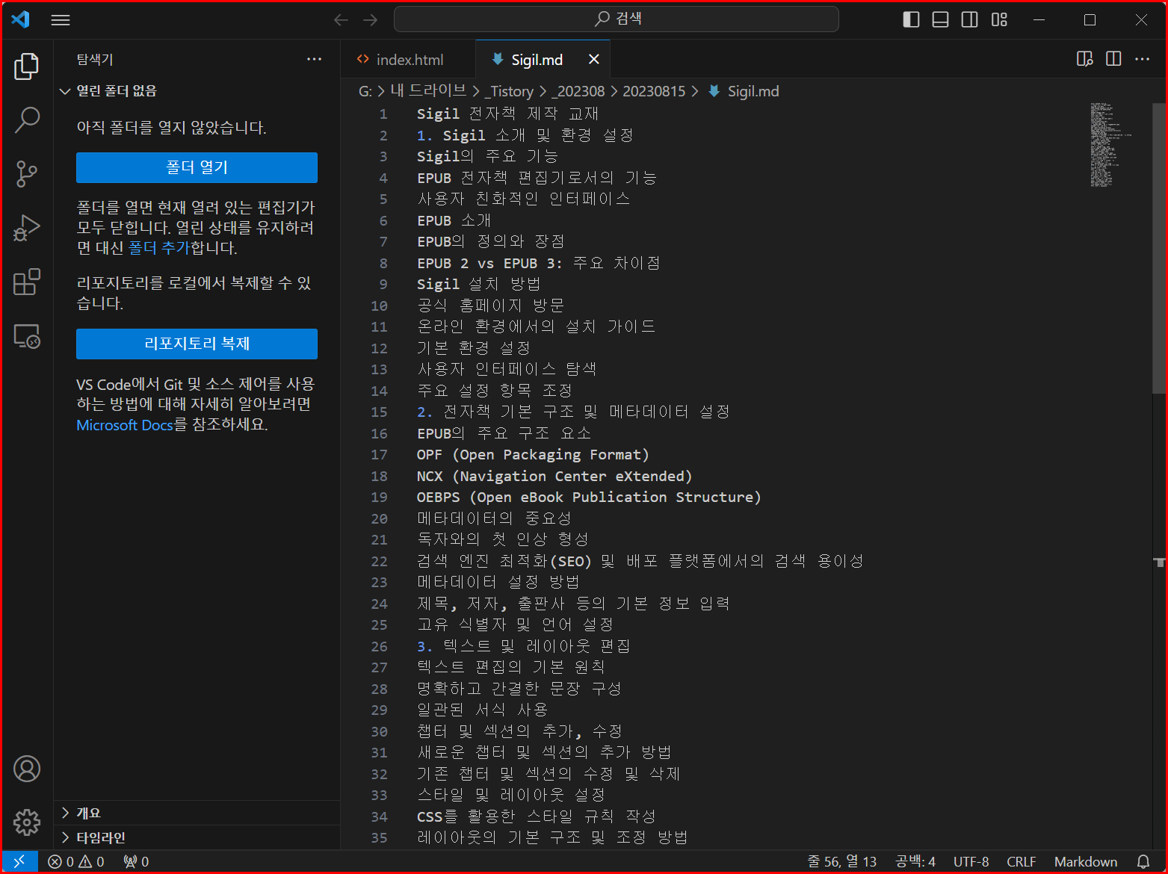This screenshot has width=1168, height=874.
Task: Click breadcrumb '20230815'
Action: (654, 91)
